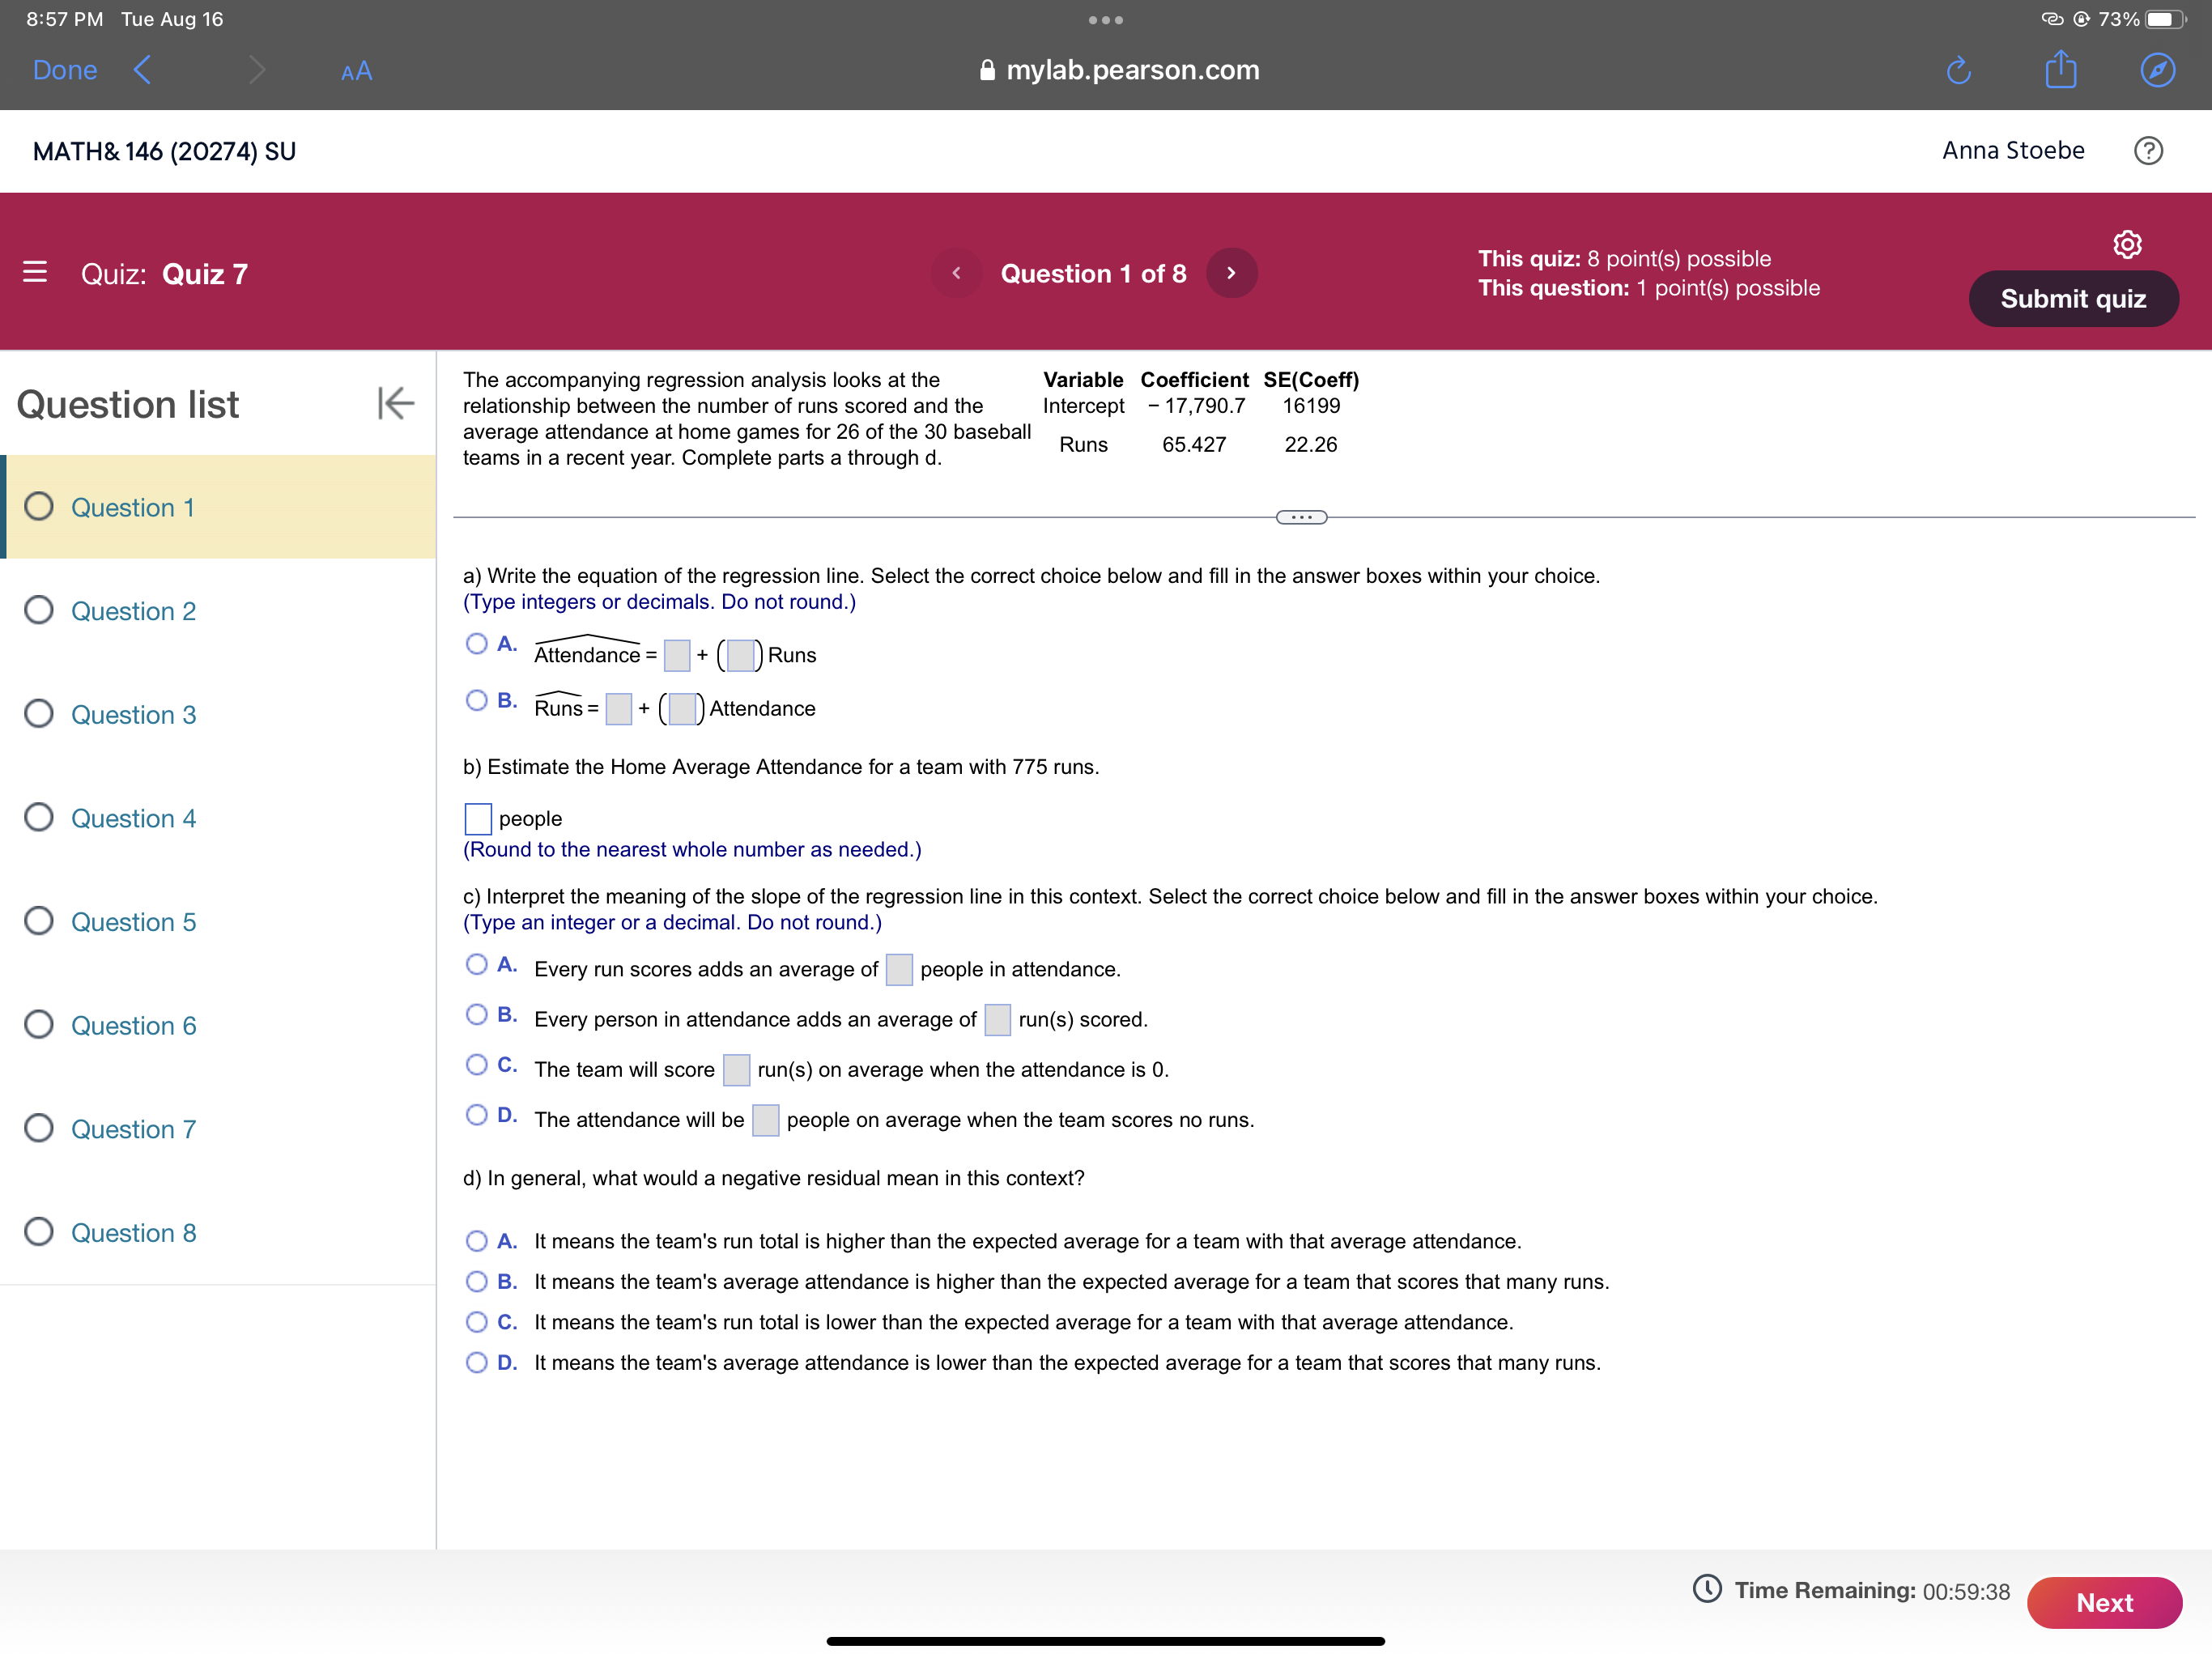Collapse the Question list panel
2212x1658 pixels.
395,404
